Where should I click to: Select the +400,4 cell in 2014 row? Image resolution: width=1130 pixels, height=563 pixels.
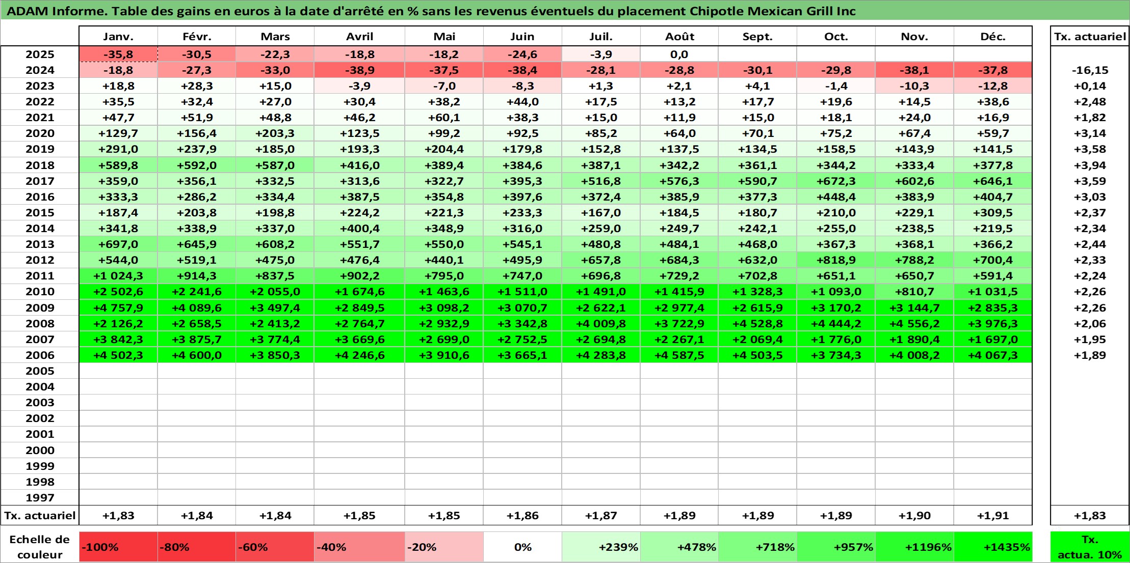(359, 229)
